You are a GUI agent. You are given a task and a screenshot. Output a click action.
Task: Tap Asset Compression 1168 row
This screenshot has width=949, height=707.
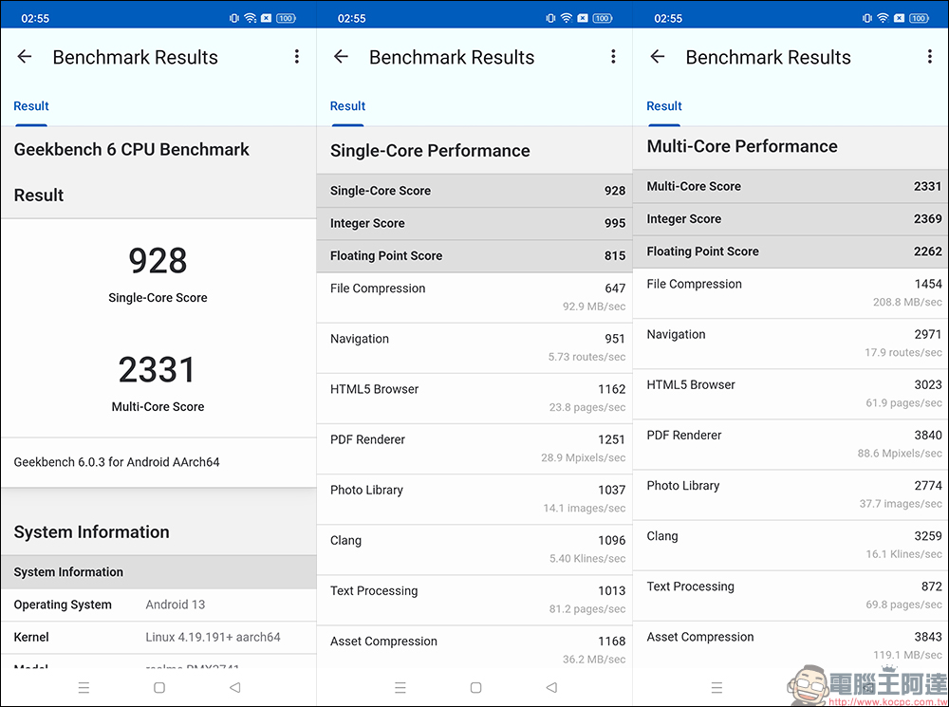click(x=474, y=649)
